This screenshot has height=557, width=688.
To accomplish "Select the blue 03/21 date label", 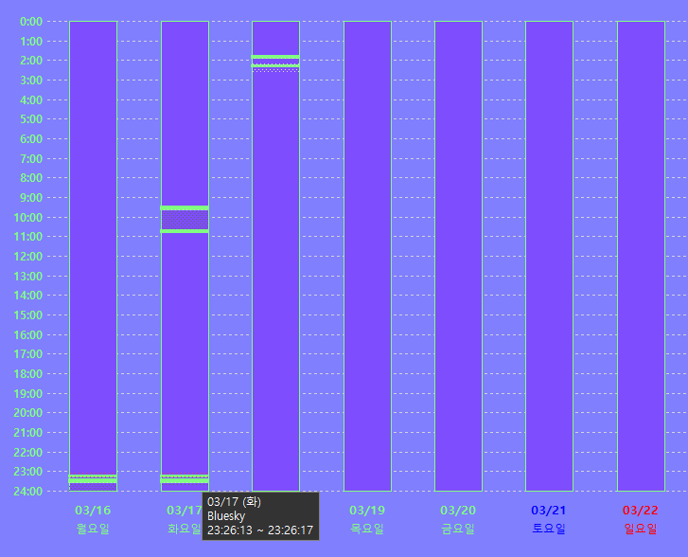I will [549, 511].
